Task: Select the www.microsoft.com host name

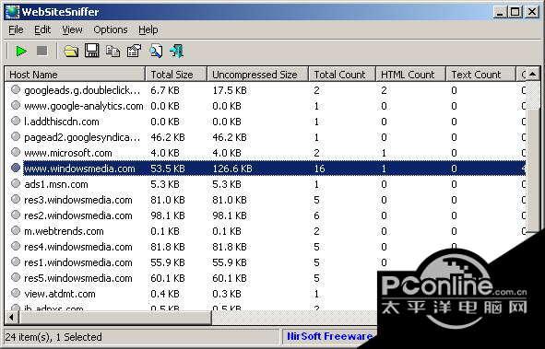Action: click(68, 153)
